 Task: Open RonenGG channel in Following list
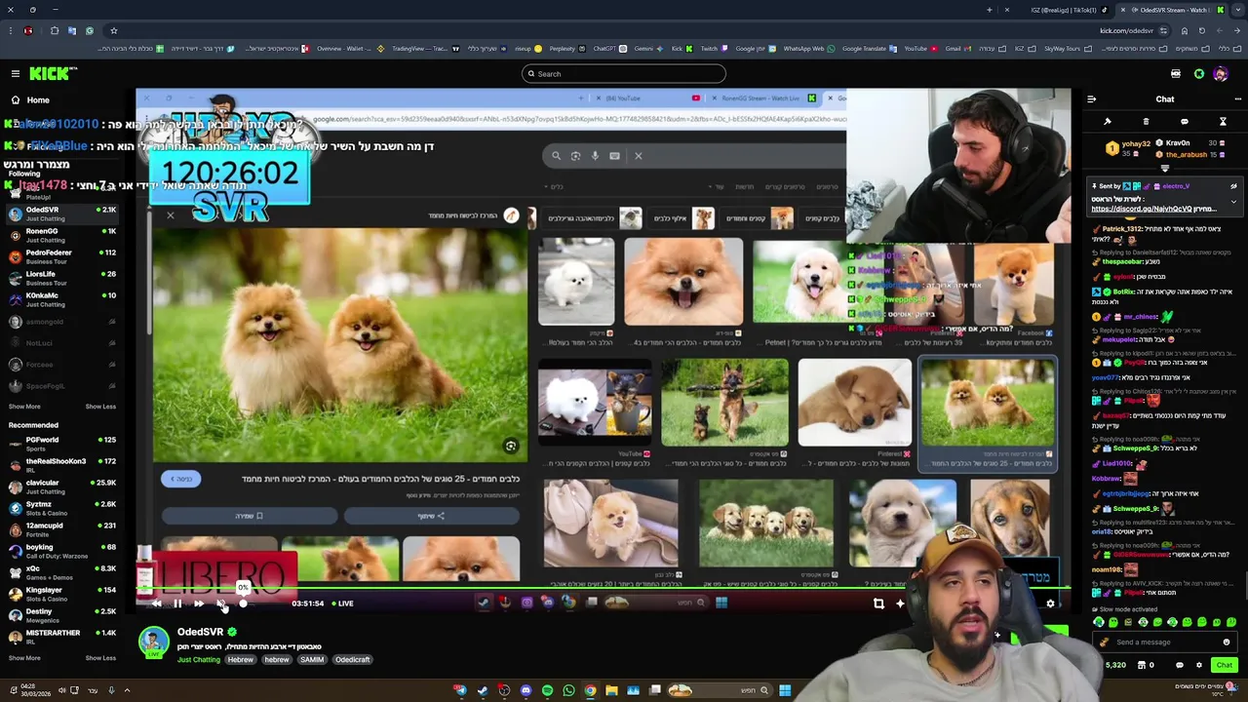(x=60, y=235)
